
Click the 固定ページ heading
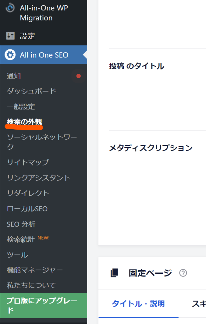coord(150,273)
